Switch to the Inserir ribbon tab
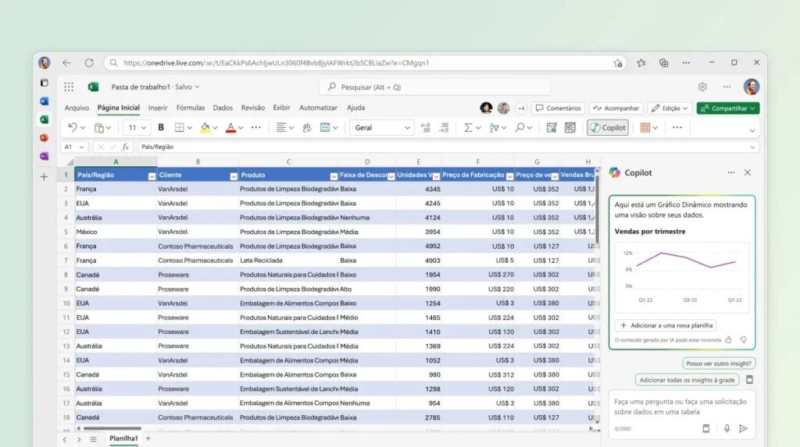800x447 pixels. (158, 108)
